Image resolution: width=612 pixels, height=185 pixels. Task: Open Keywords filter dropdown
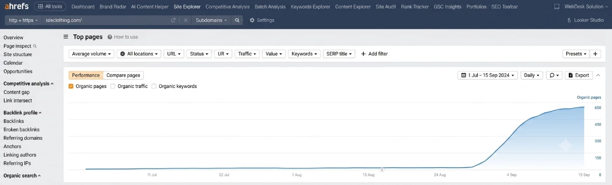[x=305, y=54]
